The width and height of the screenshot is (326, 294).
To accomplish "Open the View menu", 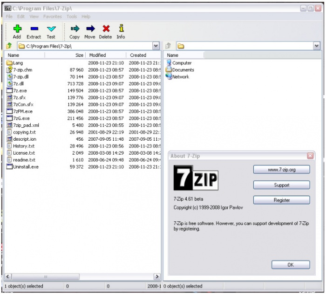I will pos(34,16).
